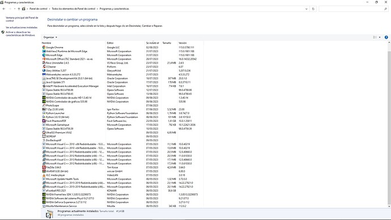The height and width of the screenshot is (220, 391).
Task: Open Activar o desactivar las características de Windows
Action: 20,34
